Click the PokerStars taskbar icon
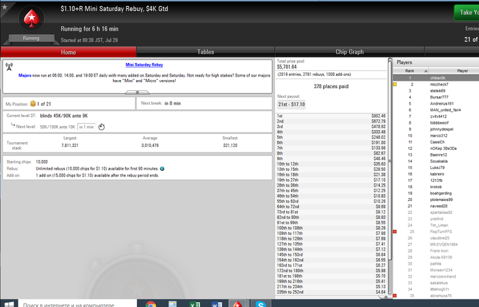Viewport: 479px width, 307px height. pos(237,304)
